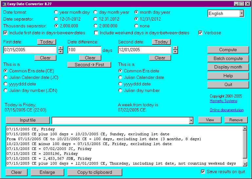Clear the results output area
This screenshot has height=179, width=252.
coord(16,172)
